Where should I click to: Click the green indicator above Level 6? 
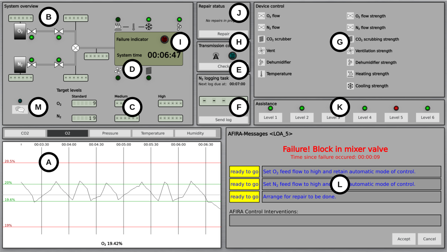pyautogui.click(x=427, y=108)
